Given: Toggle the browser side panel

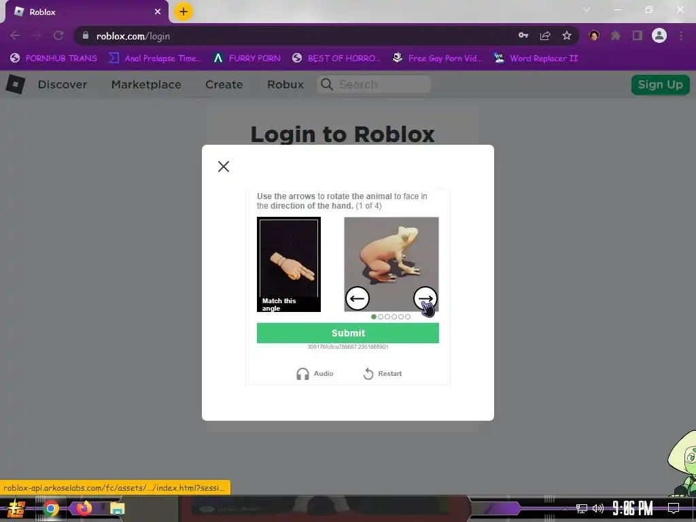Looking at the screenshot, I should tap(638, 35).
